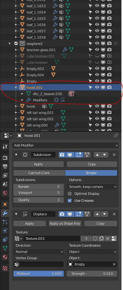This screenshot has height=290, width=123.
Task: Open the Object Data mesh properties tab
Action: point(5,248)
